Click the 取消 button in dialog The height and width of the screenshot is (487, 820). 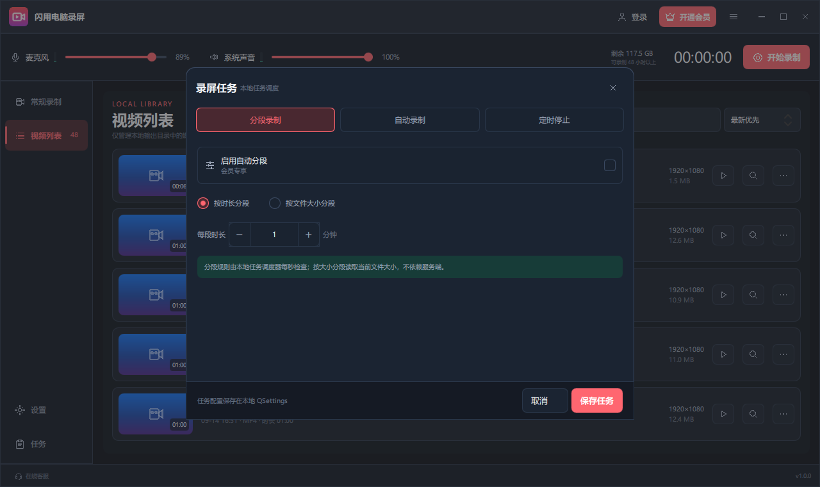point(545,400)
